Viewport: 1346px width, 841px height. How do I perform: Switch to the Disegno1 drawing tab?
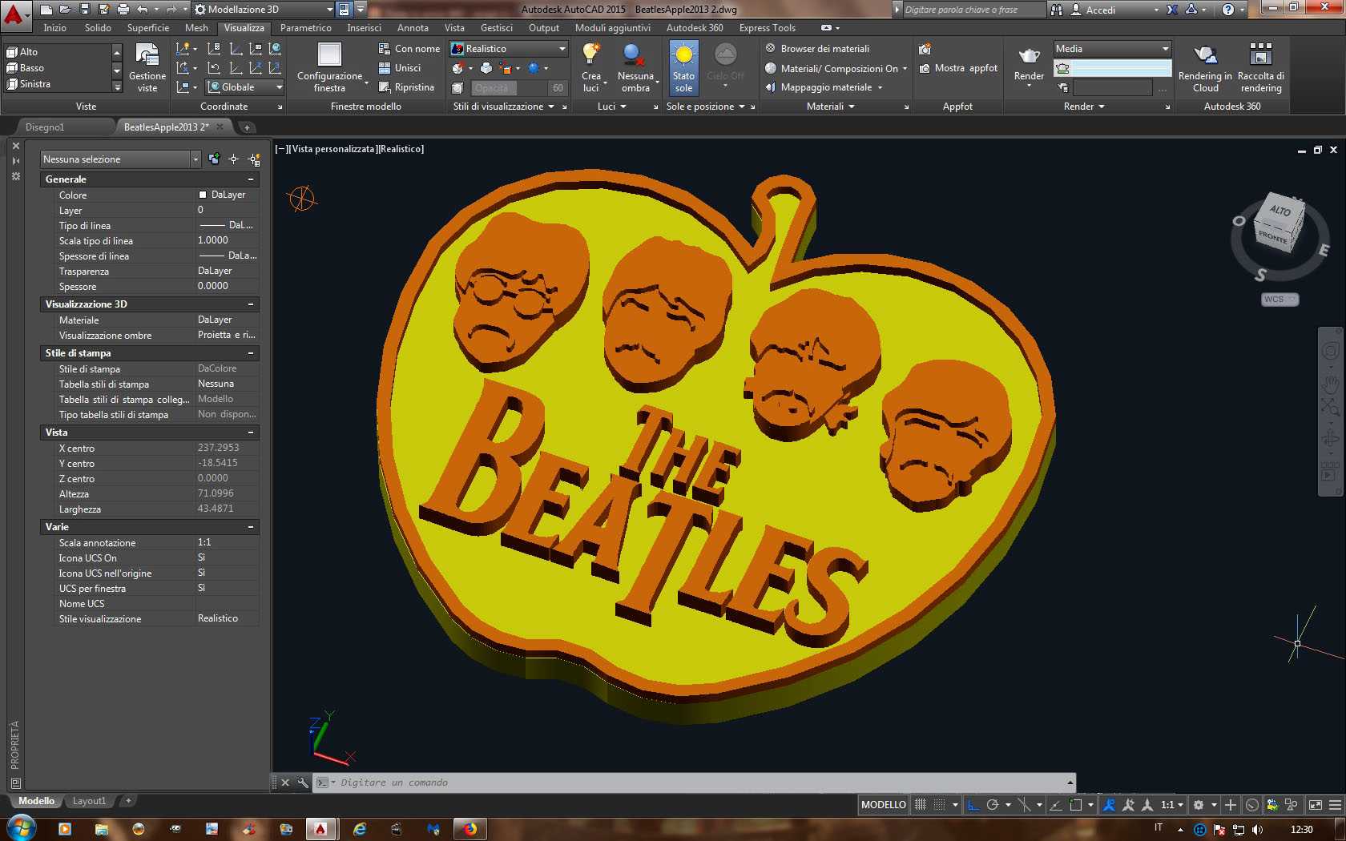click(x=45, y=127)
